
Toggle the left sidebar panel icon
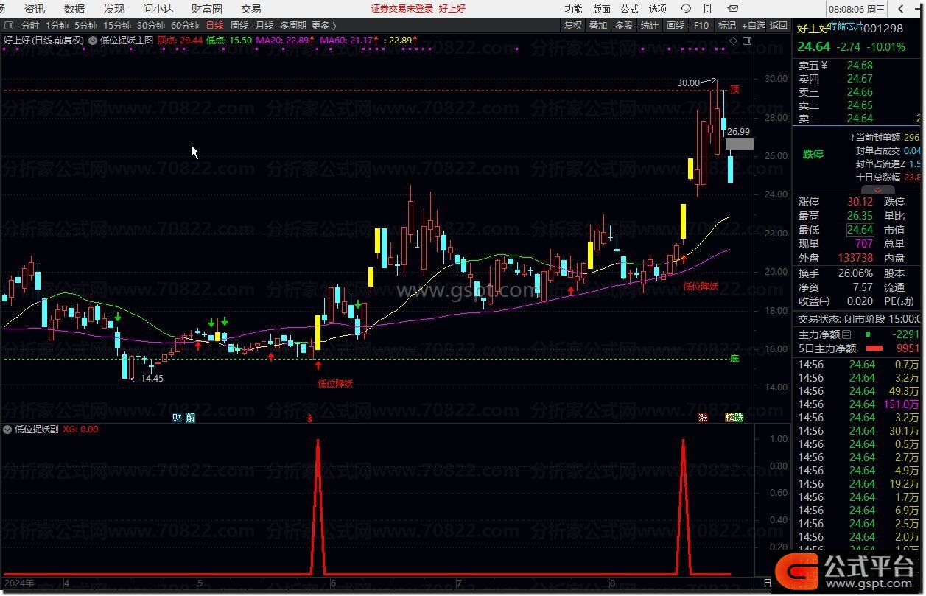10,25
